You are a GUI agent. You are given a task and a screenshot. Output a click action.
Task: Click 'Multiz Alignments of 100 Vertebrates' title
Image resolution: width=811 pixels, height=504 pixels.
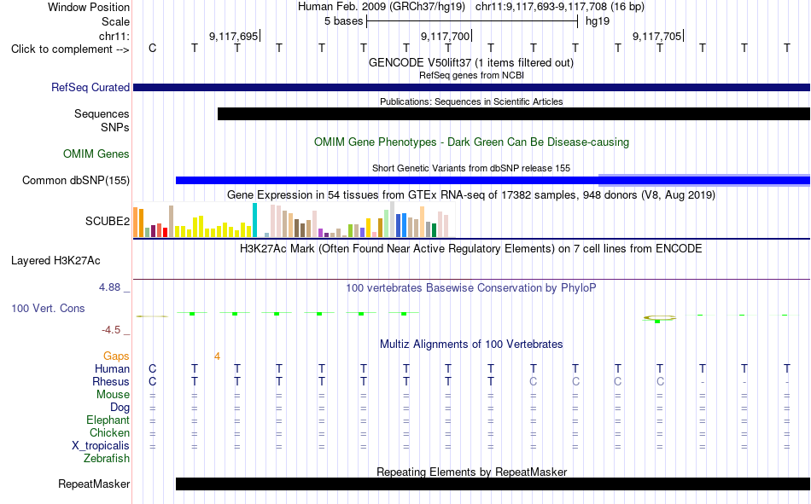[x=471, y=345]
